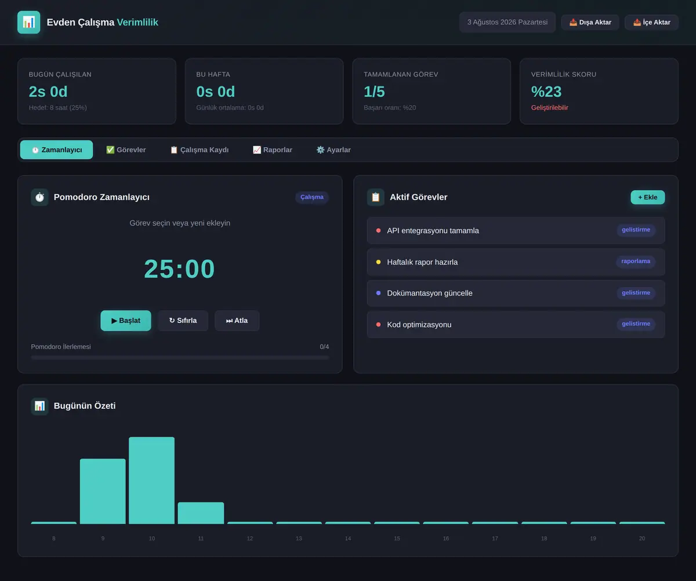The width and height of the screenshot is (696, 581).
Task: Select task API entegrasyonu tamamla
Action: 516,231
